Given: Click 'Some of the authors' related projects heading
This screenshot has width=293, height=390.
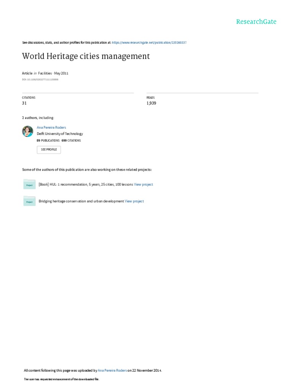Looking at the screenshot, I should coord(87,169).
